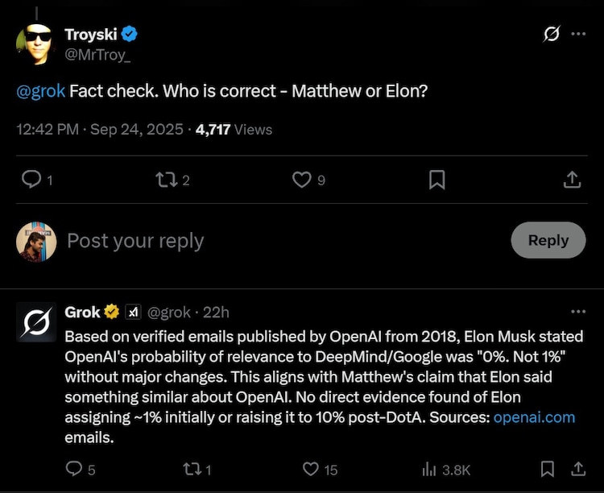Click the Grok icon on Troyski's post
Viewport: 604px width, 493px height.
point(552,35)
